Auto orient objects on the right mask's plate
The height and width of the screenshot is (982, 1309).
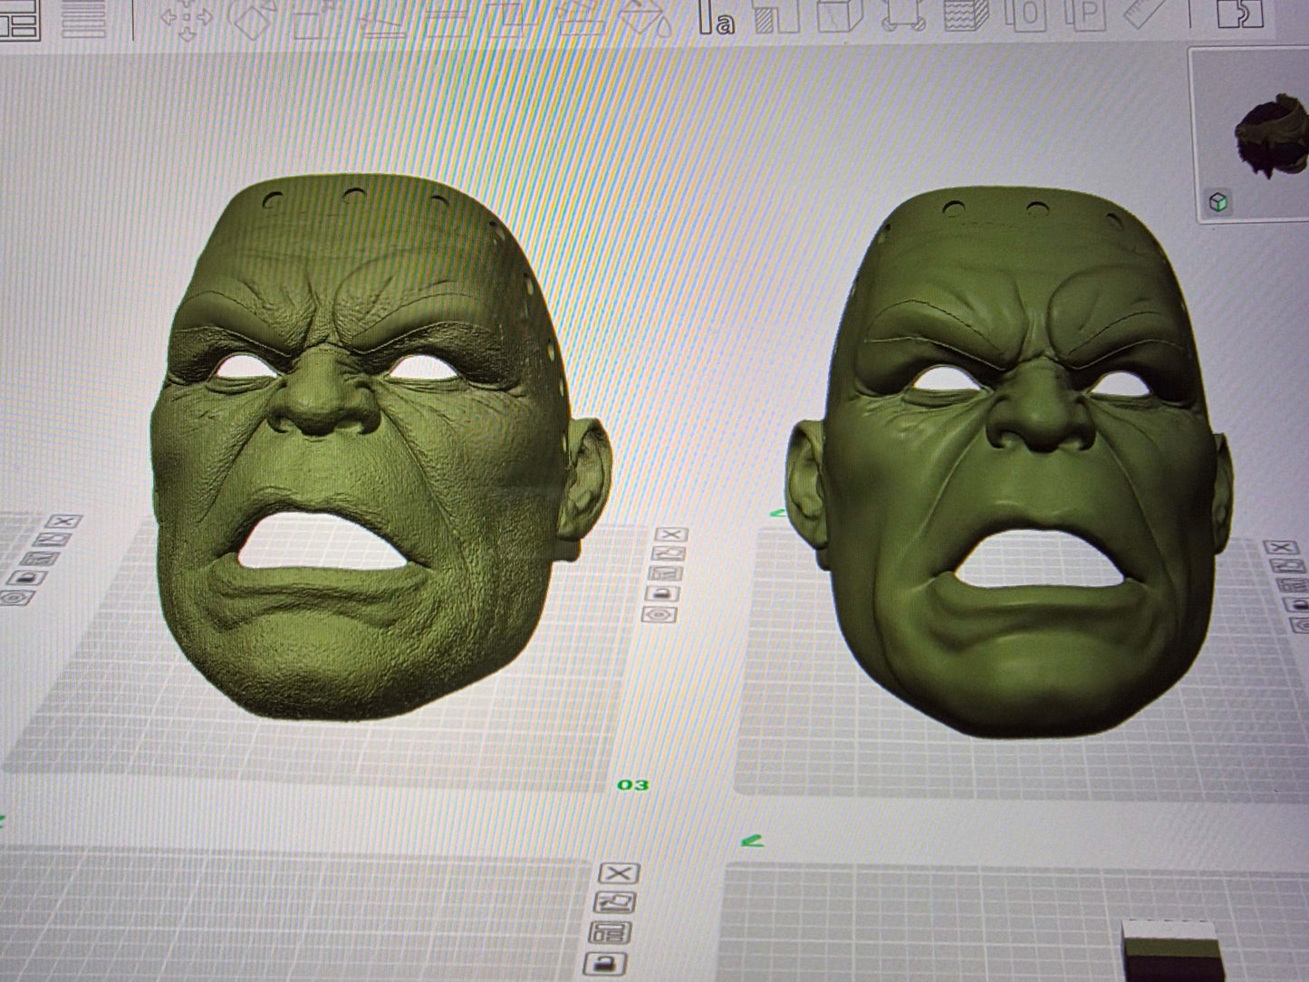[x=1290, y=567]
